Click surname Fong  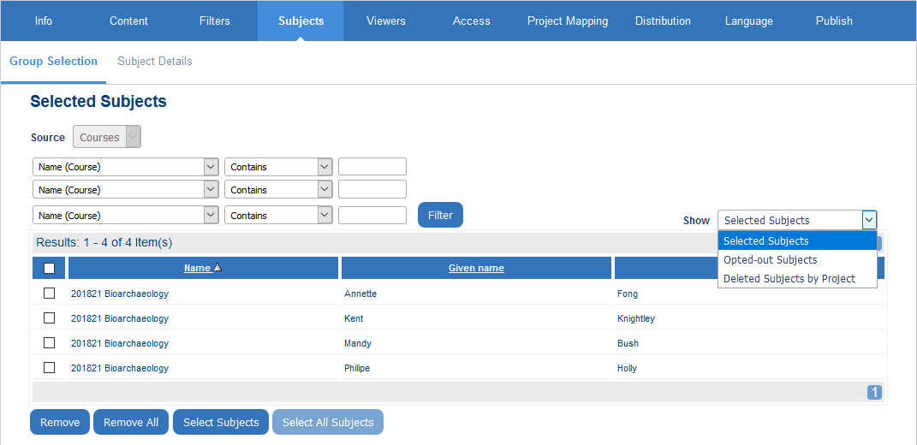pos(628,294)
